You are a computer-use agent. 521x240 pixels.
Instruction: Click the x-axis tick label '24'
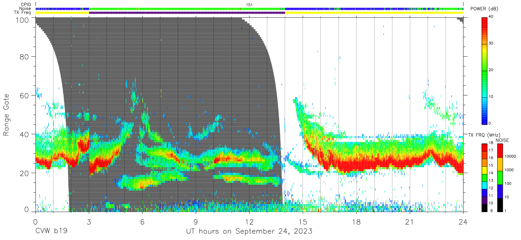(463, 222)
